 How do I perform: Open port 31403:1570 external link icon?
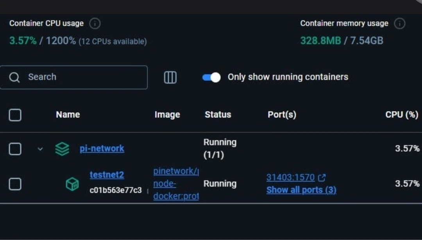coord(322,178)
